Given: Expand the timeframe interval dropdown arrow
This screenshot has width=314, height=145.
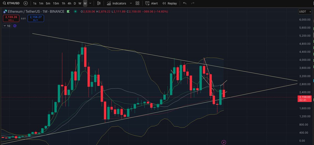Looking at the screenshot, I should tap(90, 3).
